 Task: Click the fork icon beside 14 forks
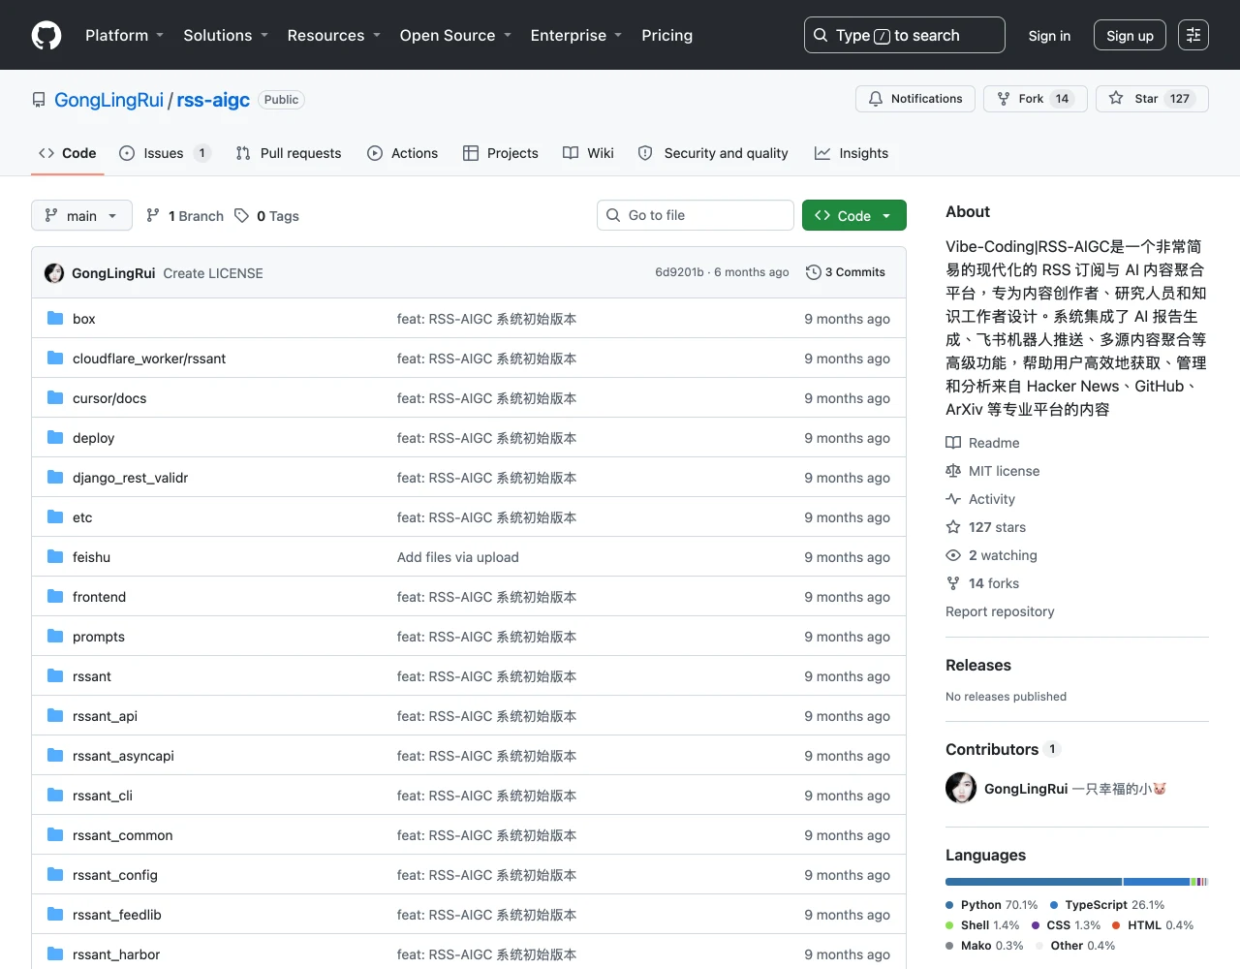pos(953,583)
